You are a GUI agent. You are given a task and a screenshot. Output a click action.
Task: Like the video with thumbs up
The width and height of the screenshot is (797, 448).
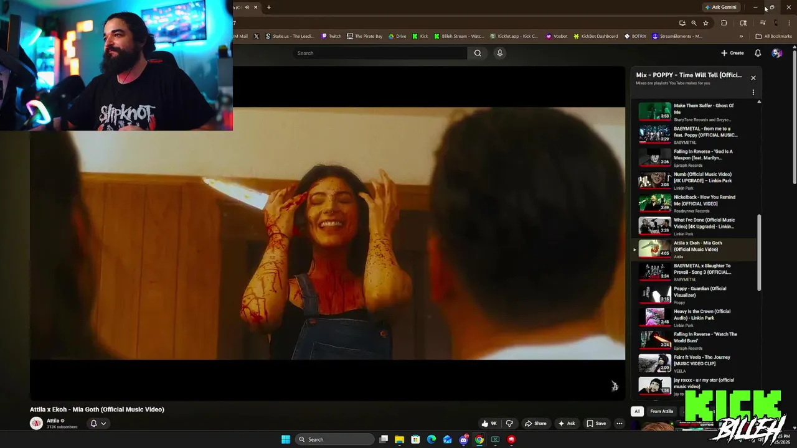(489, 424)
